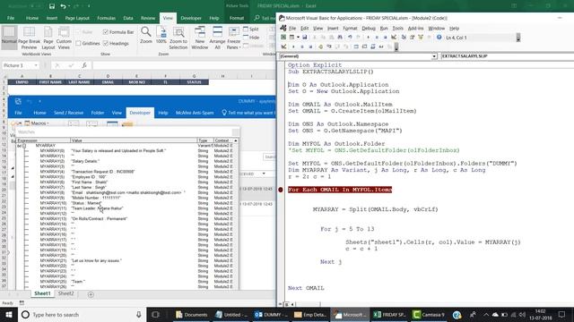Switch to the Developer tab in Excel
Screen dimensions: 574x322
click(191, 18)
